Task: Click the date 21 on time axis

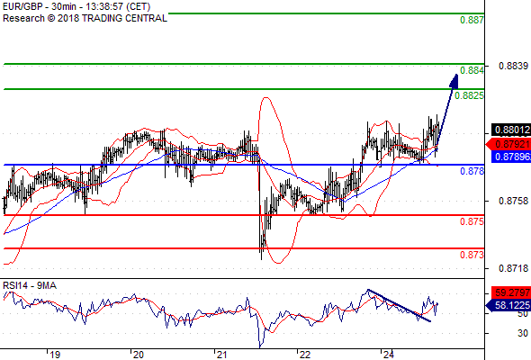Action: click(221, 355)
